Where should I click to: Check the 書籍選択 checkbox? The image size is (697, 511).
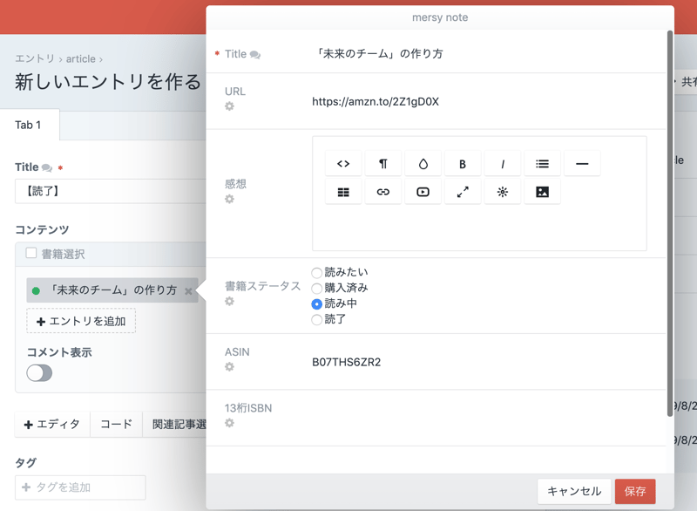coord(31,254)
